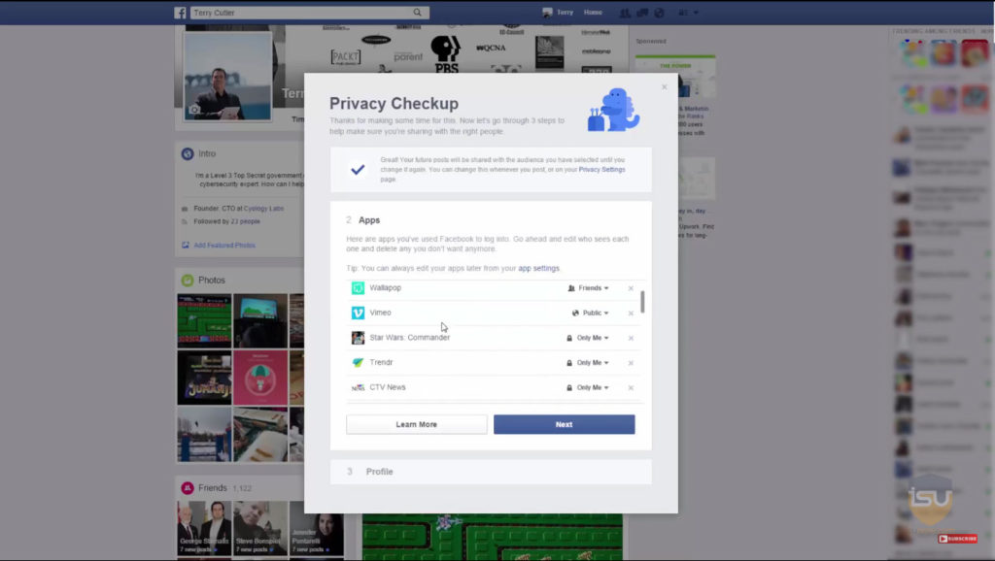
Task: Open Trendr Only Me audience dropdown
Action: click(588, 363)
